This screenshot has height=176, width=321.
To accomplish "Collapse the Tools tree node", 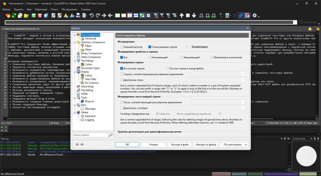I will [75, 98].
